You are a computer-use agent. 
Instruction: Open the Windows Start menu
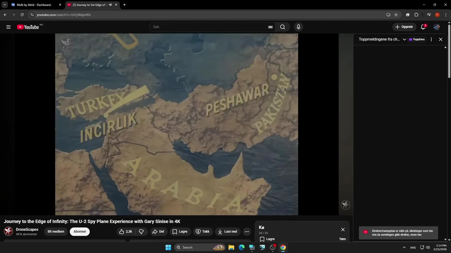pos(168,247)
